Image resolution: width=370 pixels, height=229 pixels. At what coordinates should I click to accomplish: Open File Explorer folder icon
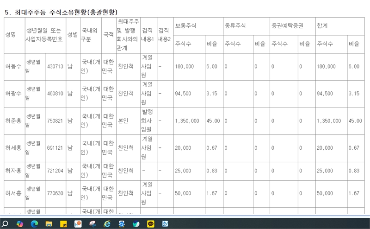coord(49,223)
